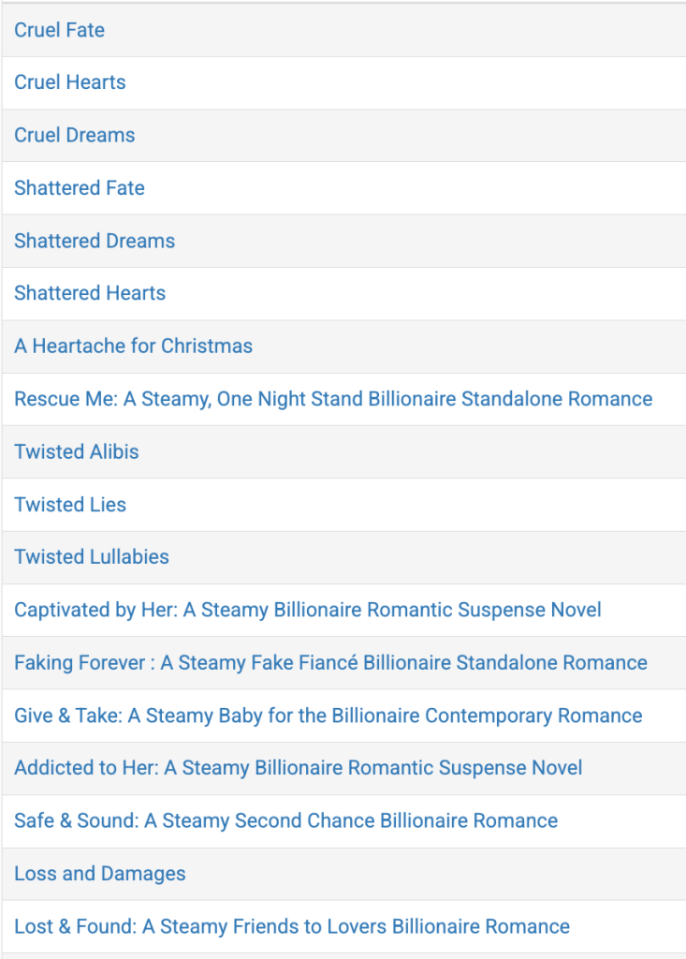Click the Shattered Hearts entry

click(89, 293)
